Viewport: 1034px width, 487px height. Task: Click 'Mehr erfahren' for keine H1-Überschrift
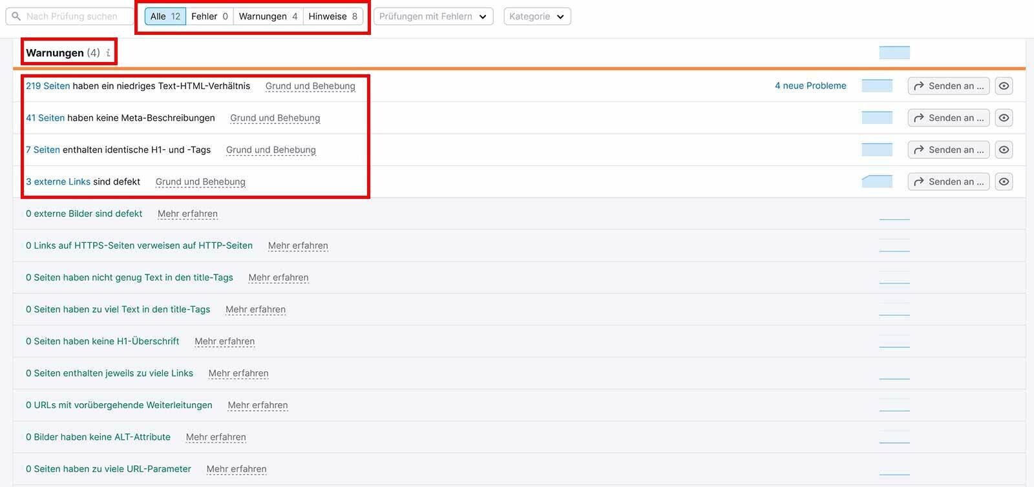pos(225,342)
